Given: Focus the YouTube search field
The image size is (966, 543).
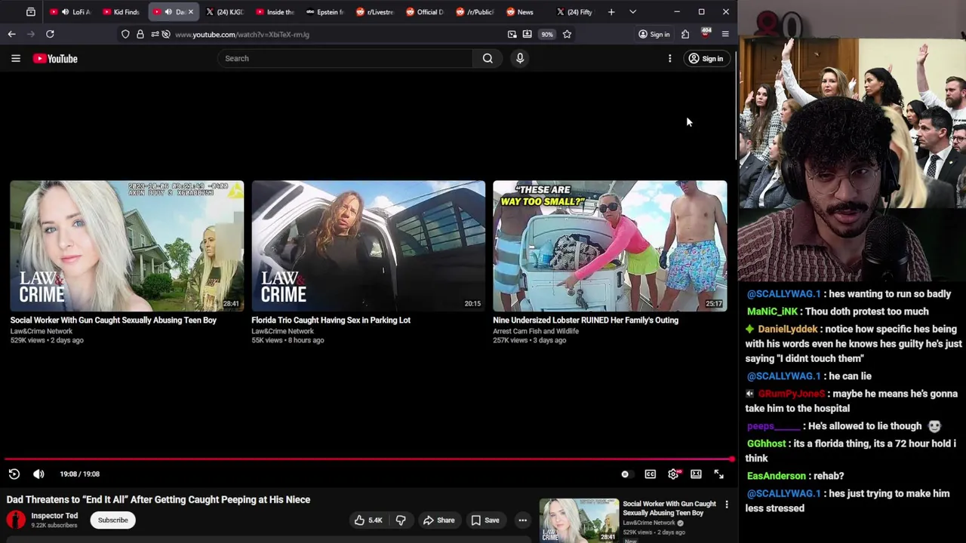Looking at the screenshot, I should [346, 58].
